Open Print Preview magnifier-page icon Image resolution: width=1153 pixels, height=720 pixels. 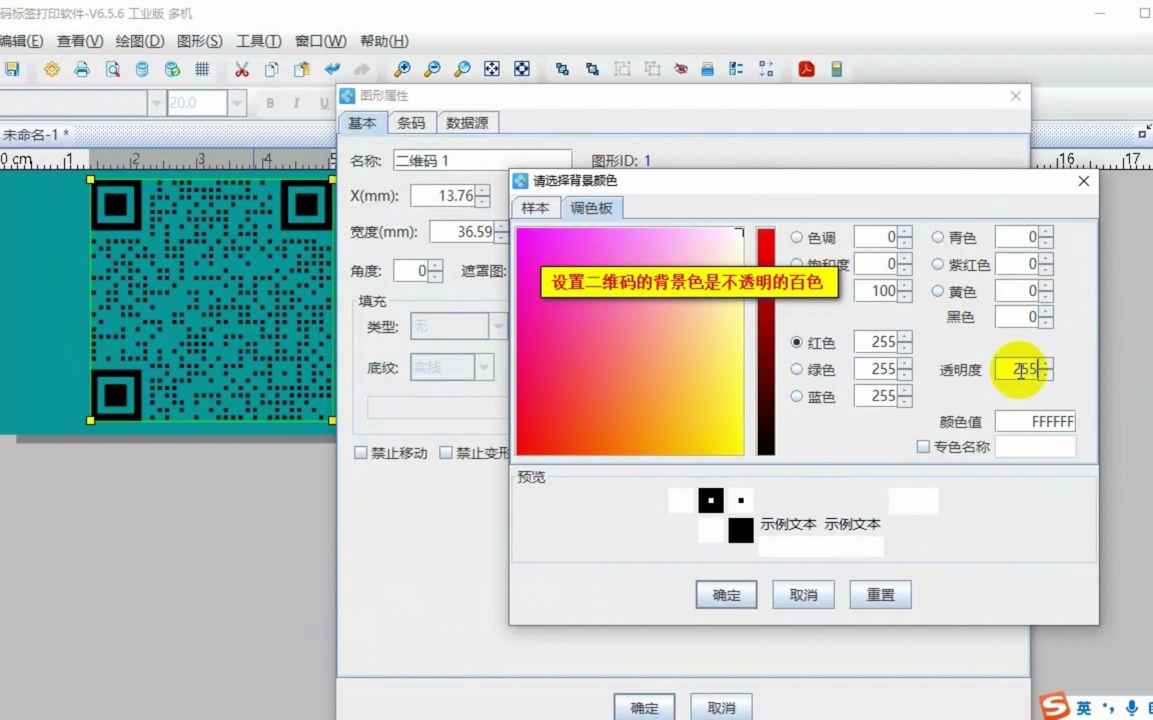click(113, 69)
